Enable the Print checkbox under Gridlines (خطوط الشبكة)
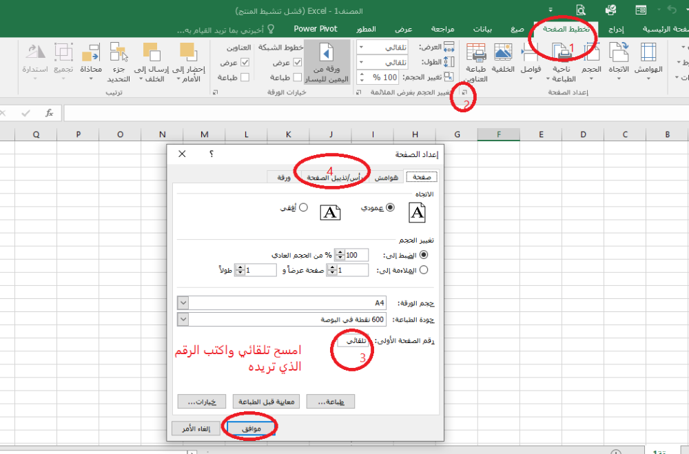 coord(298,77)
